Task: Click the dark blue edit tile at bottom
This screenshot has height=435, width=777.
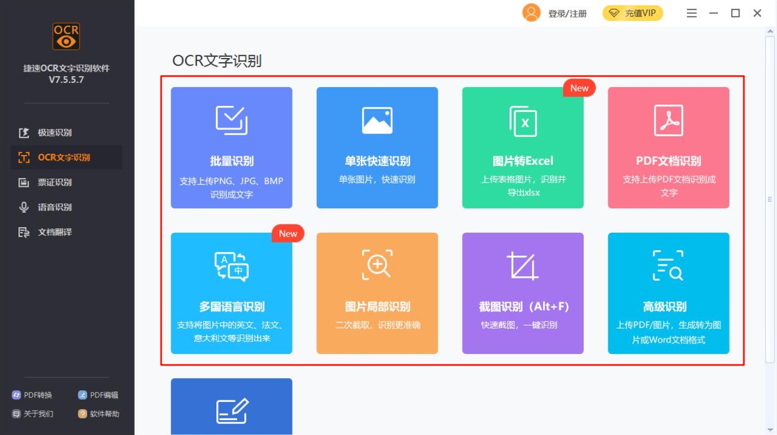Action: pyautogui.click(x=231, y=407)
